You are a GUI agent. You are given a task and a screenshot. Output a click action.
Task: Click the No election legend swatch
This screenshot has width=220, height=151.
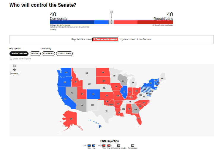point(133,145)
